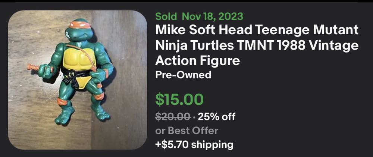Select the Pre-Owned condition label
This screenshot has height=157, width=373.
[x=183, y=75]
